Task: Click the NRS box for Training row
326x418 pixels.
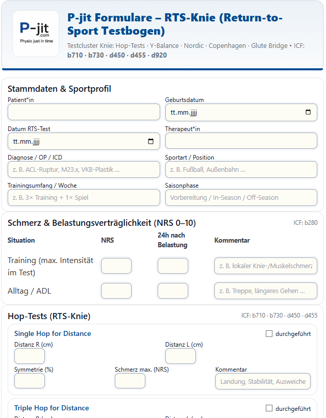Action: point(116,266)
